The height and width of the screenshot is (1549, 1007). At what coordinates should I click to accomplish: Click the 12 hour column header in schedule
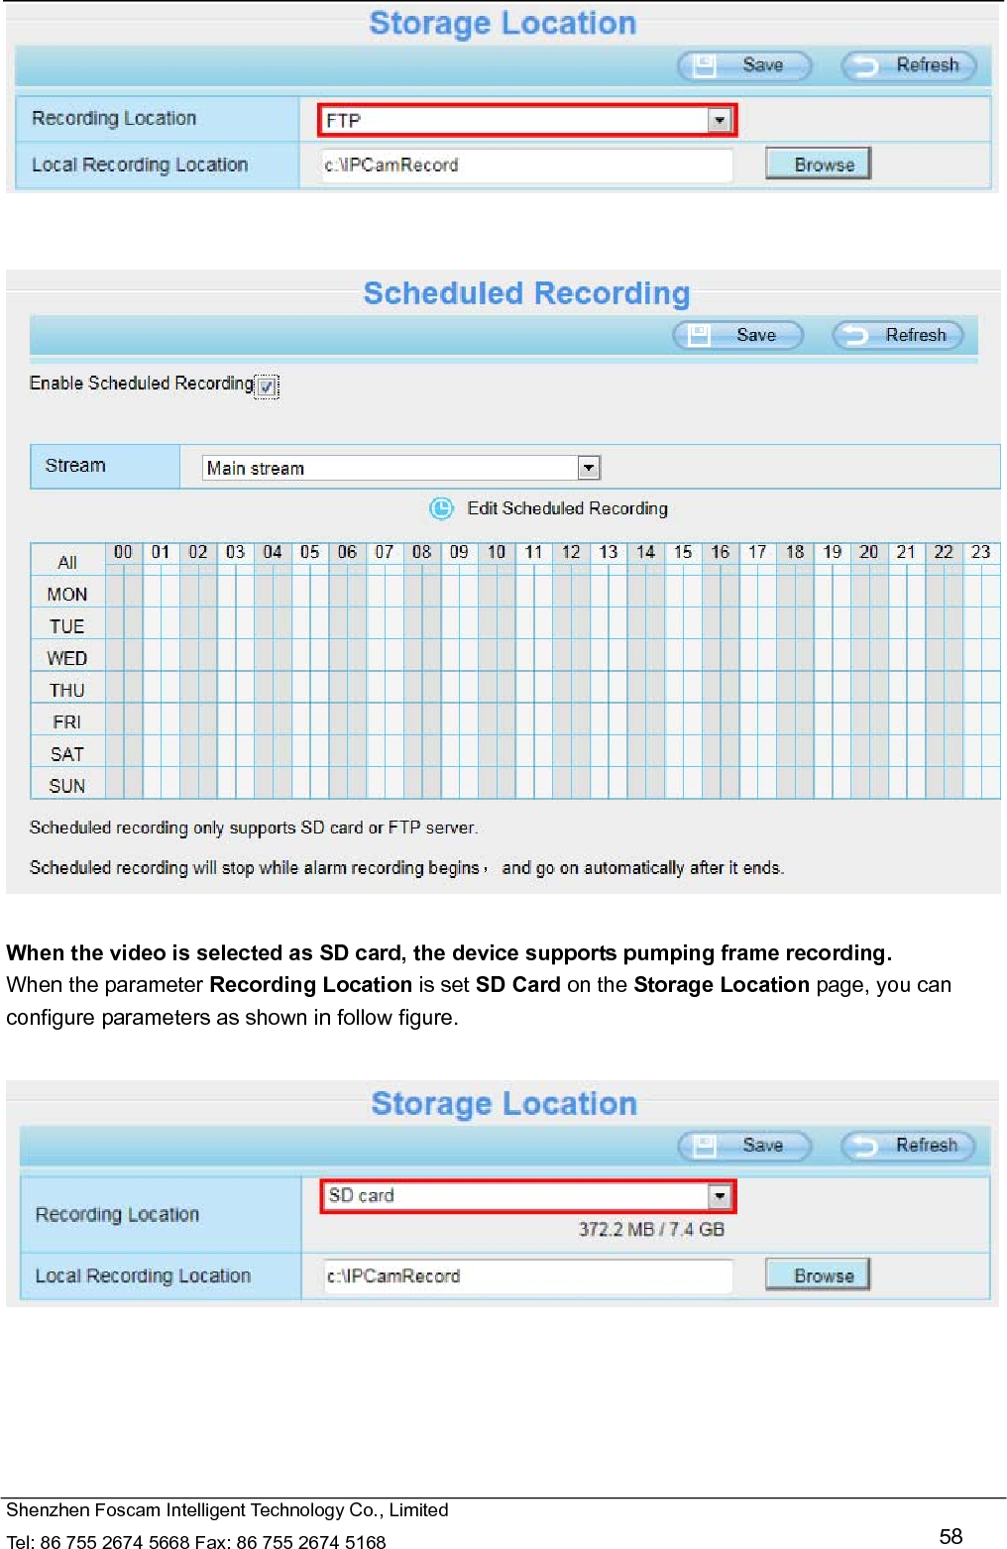coord(571,552)
